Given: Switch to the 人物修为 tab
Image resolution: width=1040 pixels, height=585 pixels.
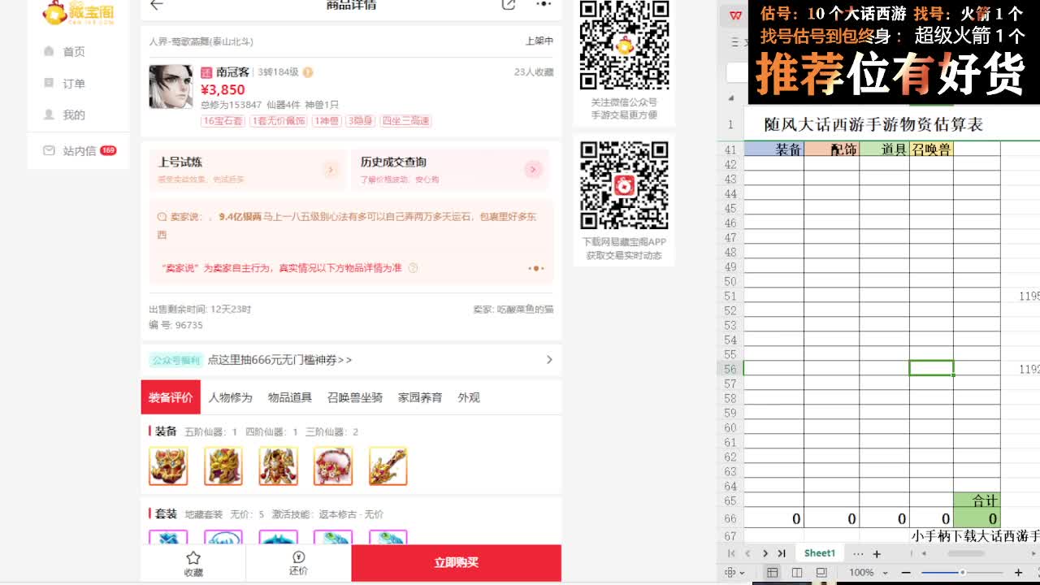Looking at the screenshot, I should point(230,397).
